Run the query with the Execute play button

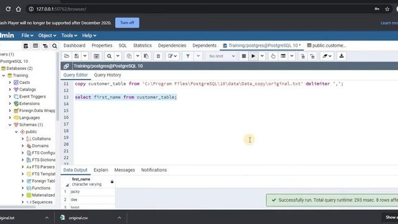click(253, 56)
